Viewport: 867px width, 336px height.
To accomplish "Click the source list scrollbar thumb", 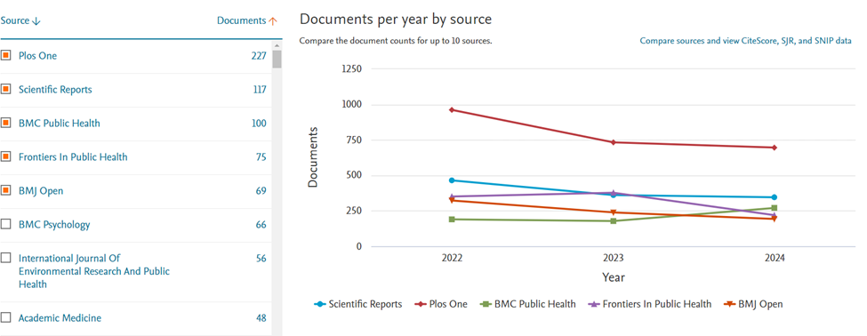I will tap(277, 59).
